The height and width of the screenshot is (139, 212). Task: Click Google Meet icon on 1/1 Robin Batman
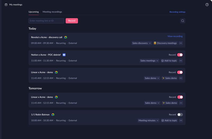point(53,114)
